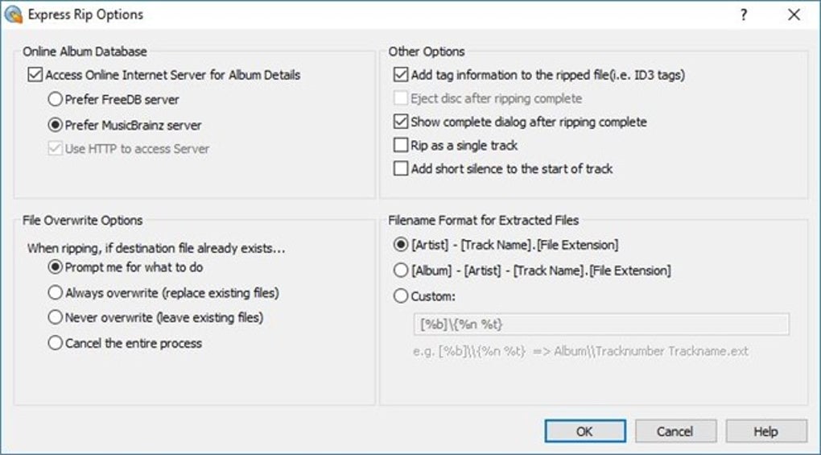The image size is (821, 455).
Task: Click the custom filename format text field
Action: pos(600,325)
